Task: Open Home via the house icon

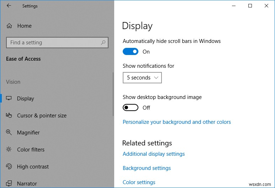Action: [x=9, y=26]
